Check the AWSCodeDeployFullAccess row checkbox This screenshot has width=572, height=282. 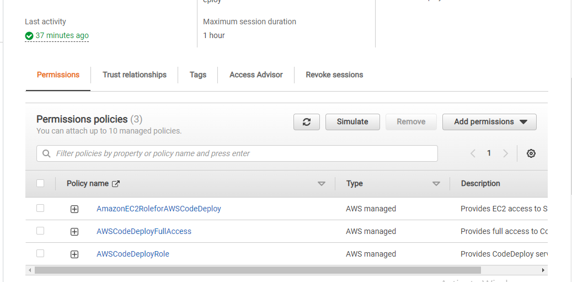click(x=40, y=231)
